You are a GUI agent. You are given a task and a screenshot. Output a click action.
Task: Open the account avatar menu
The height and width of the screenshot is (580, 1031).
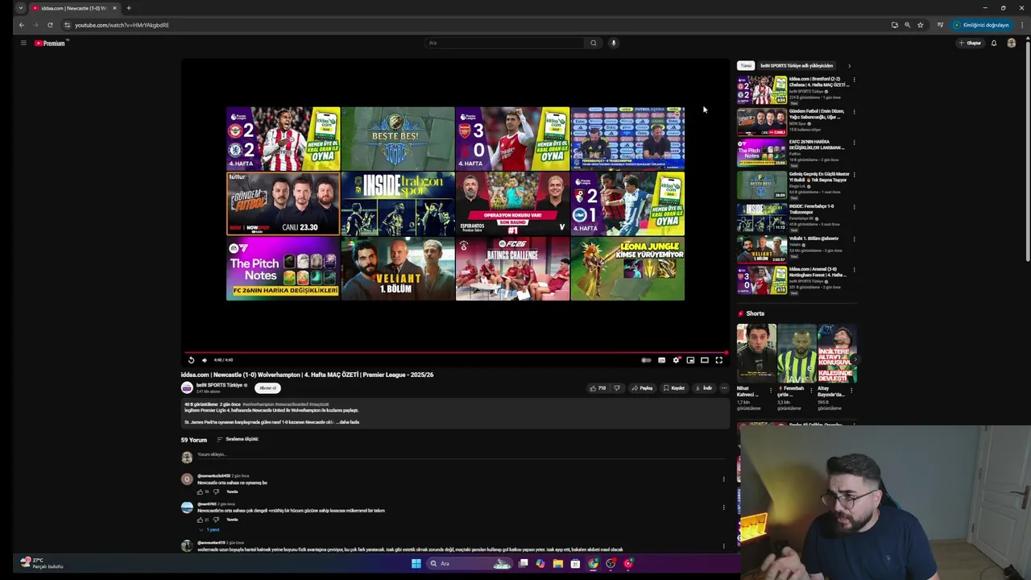click(x=1012, y=43)
